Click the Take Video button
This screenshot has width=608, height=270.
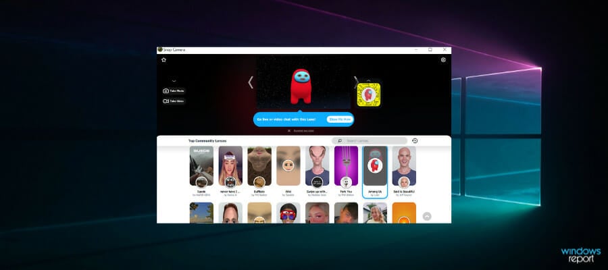174,101
